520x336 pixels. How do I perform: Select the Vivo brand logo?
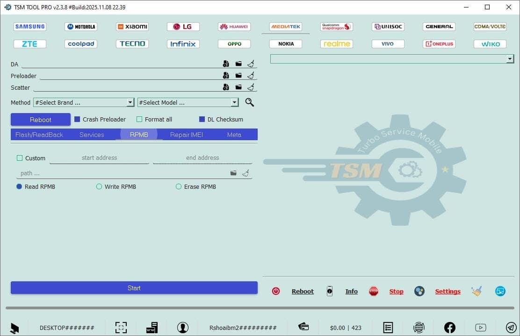[388, 44]
